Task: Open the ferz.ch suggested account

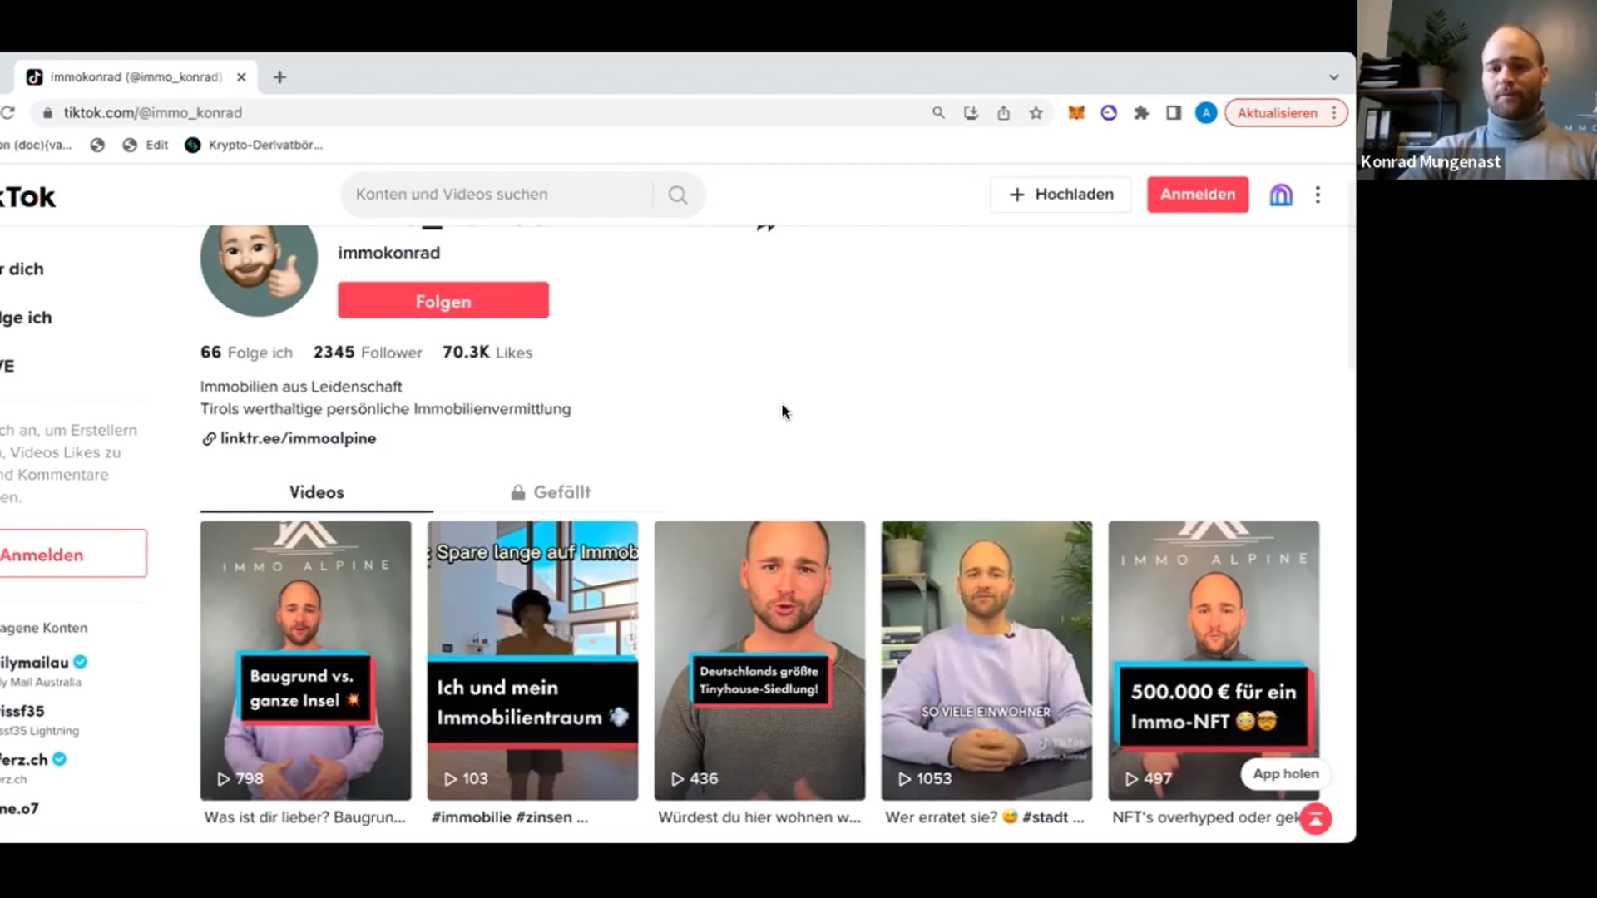Action: point(33,767)
